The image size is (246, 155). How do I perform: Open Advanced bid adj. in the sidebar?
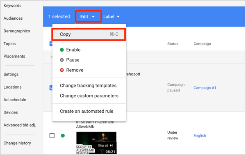coord(20,125)
